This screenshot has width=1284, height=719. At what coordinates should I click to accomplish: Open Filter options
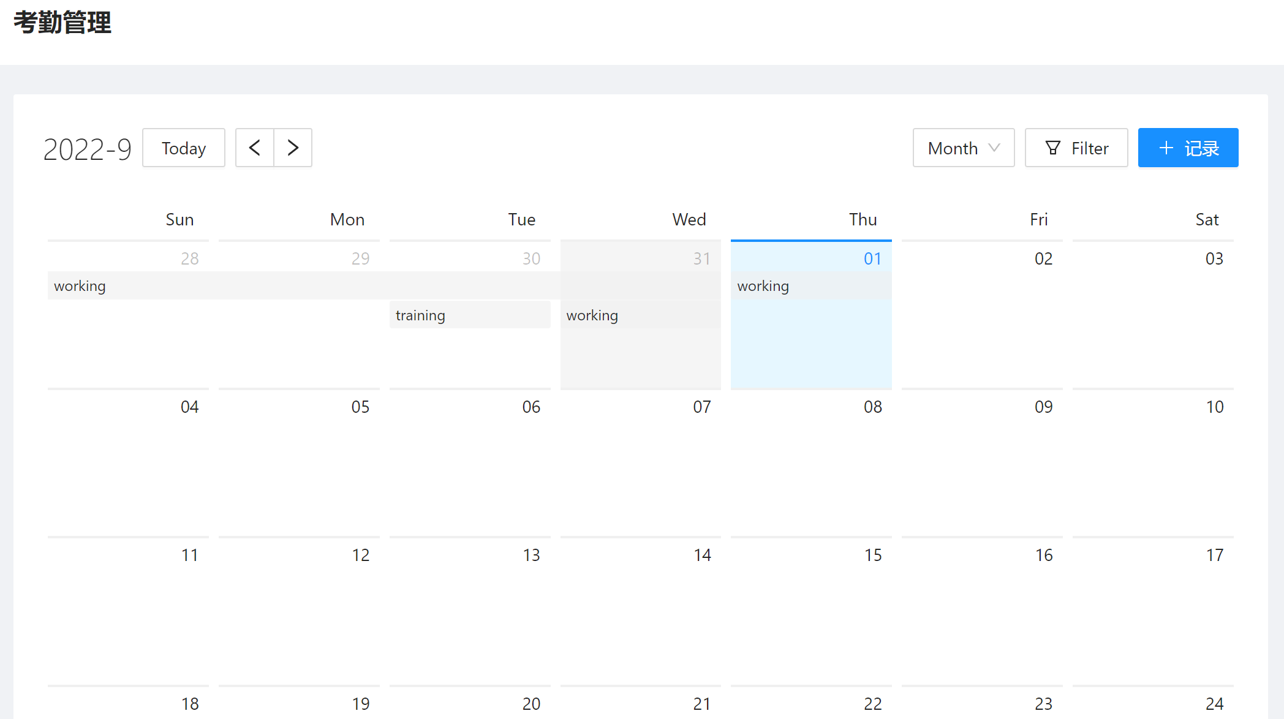point(1076,148)
